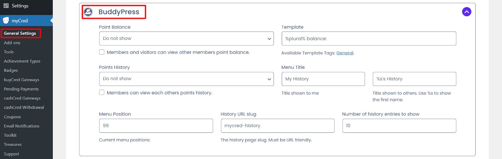
Task: Click the History URL slug field
Action: (277, 126)
